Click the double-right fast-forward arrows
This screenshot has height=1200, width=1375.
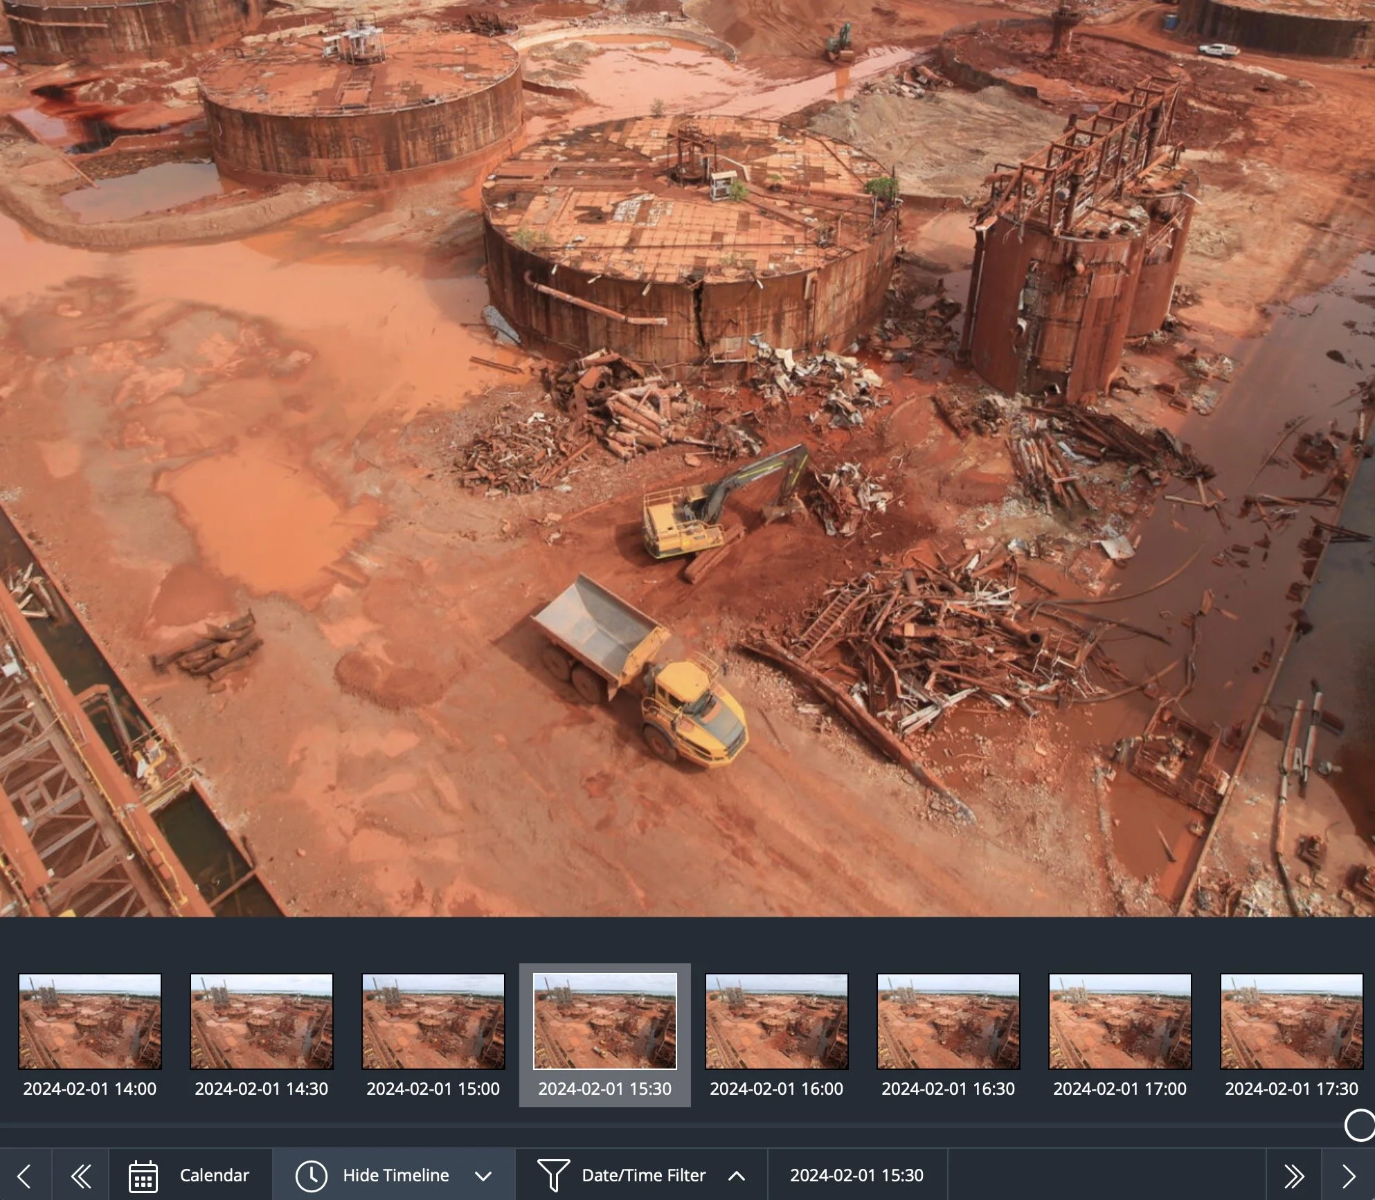1293,1175
